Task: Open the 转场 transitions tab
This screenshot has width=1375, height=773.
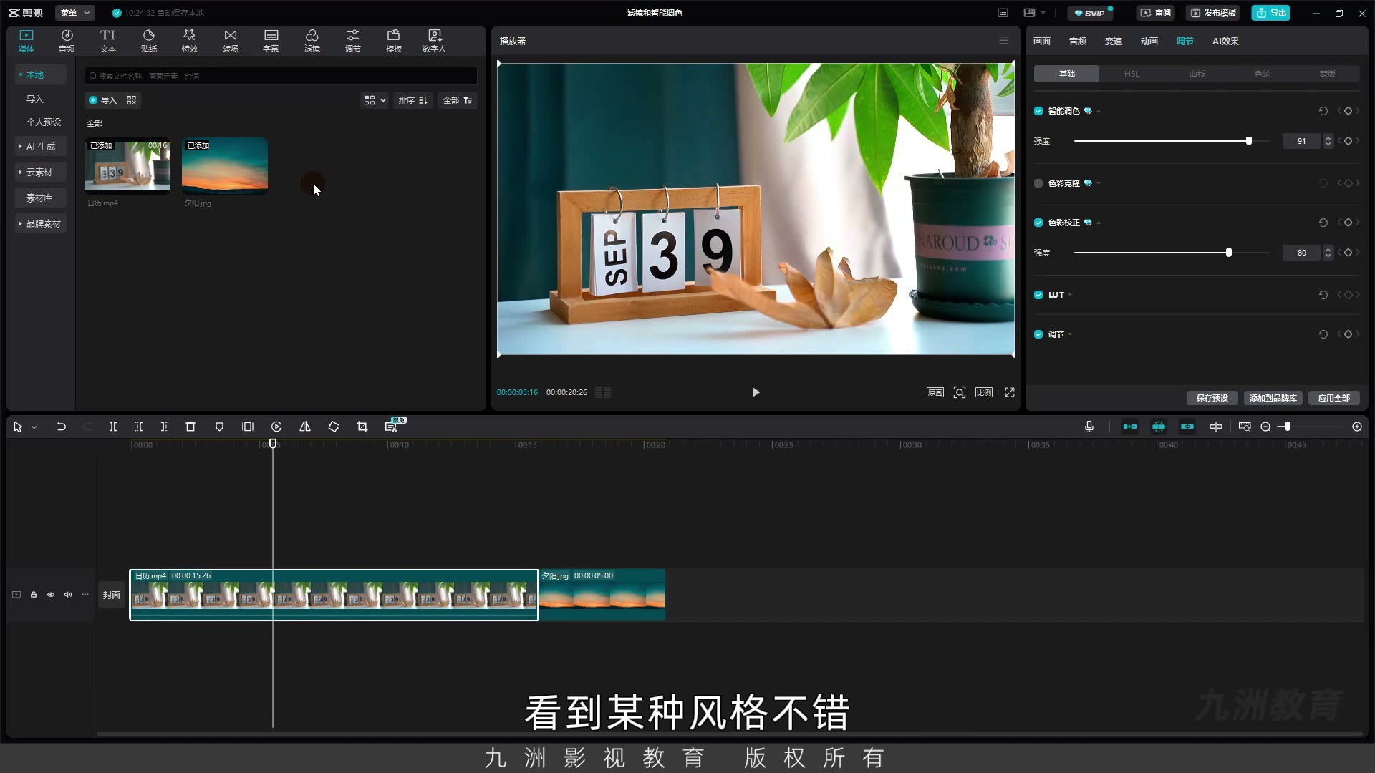Action: pos(230,41)
